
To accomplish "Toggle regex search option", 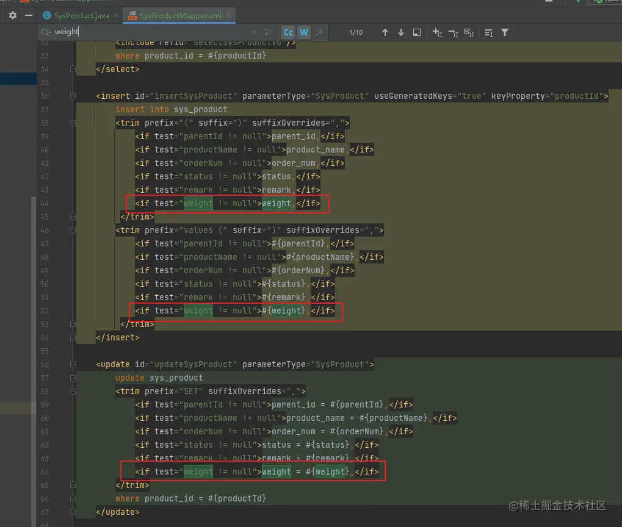I will click(x=319, y=32).
